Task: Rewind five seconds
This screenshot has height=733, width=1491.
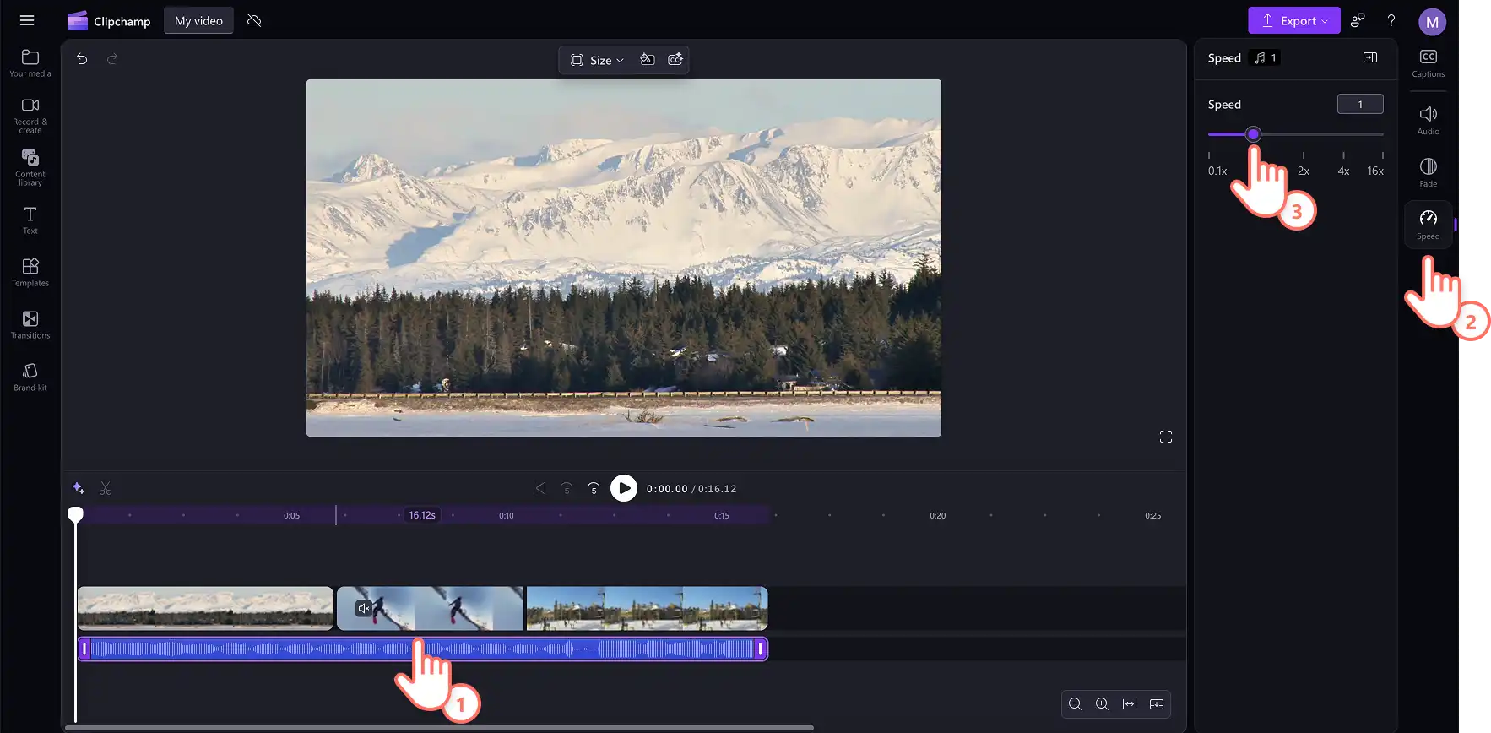Action: 567,488
